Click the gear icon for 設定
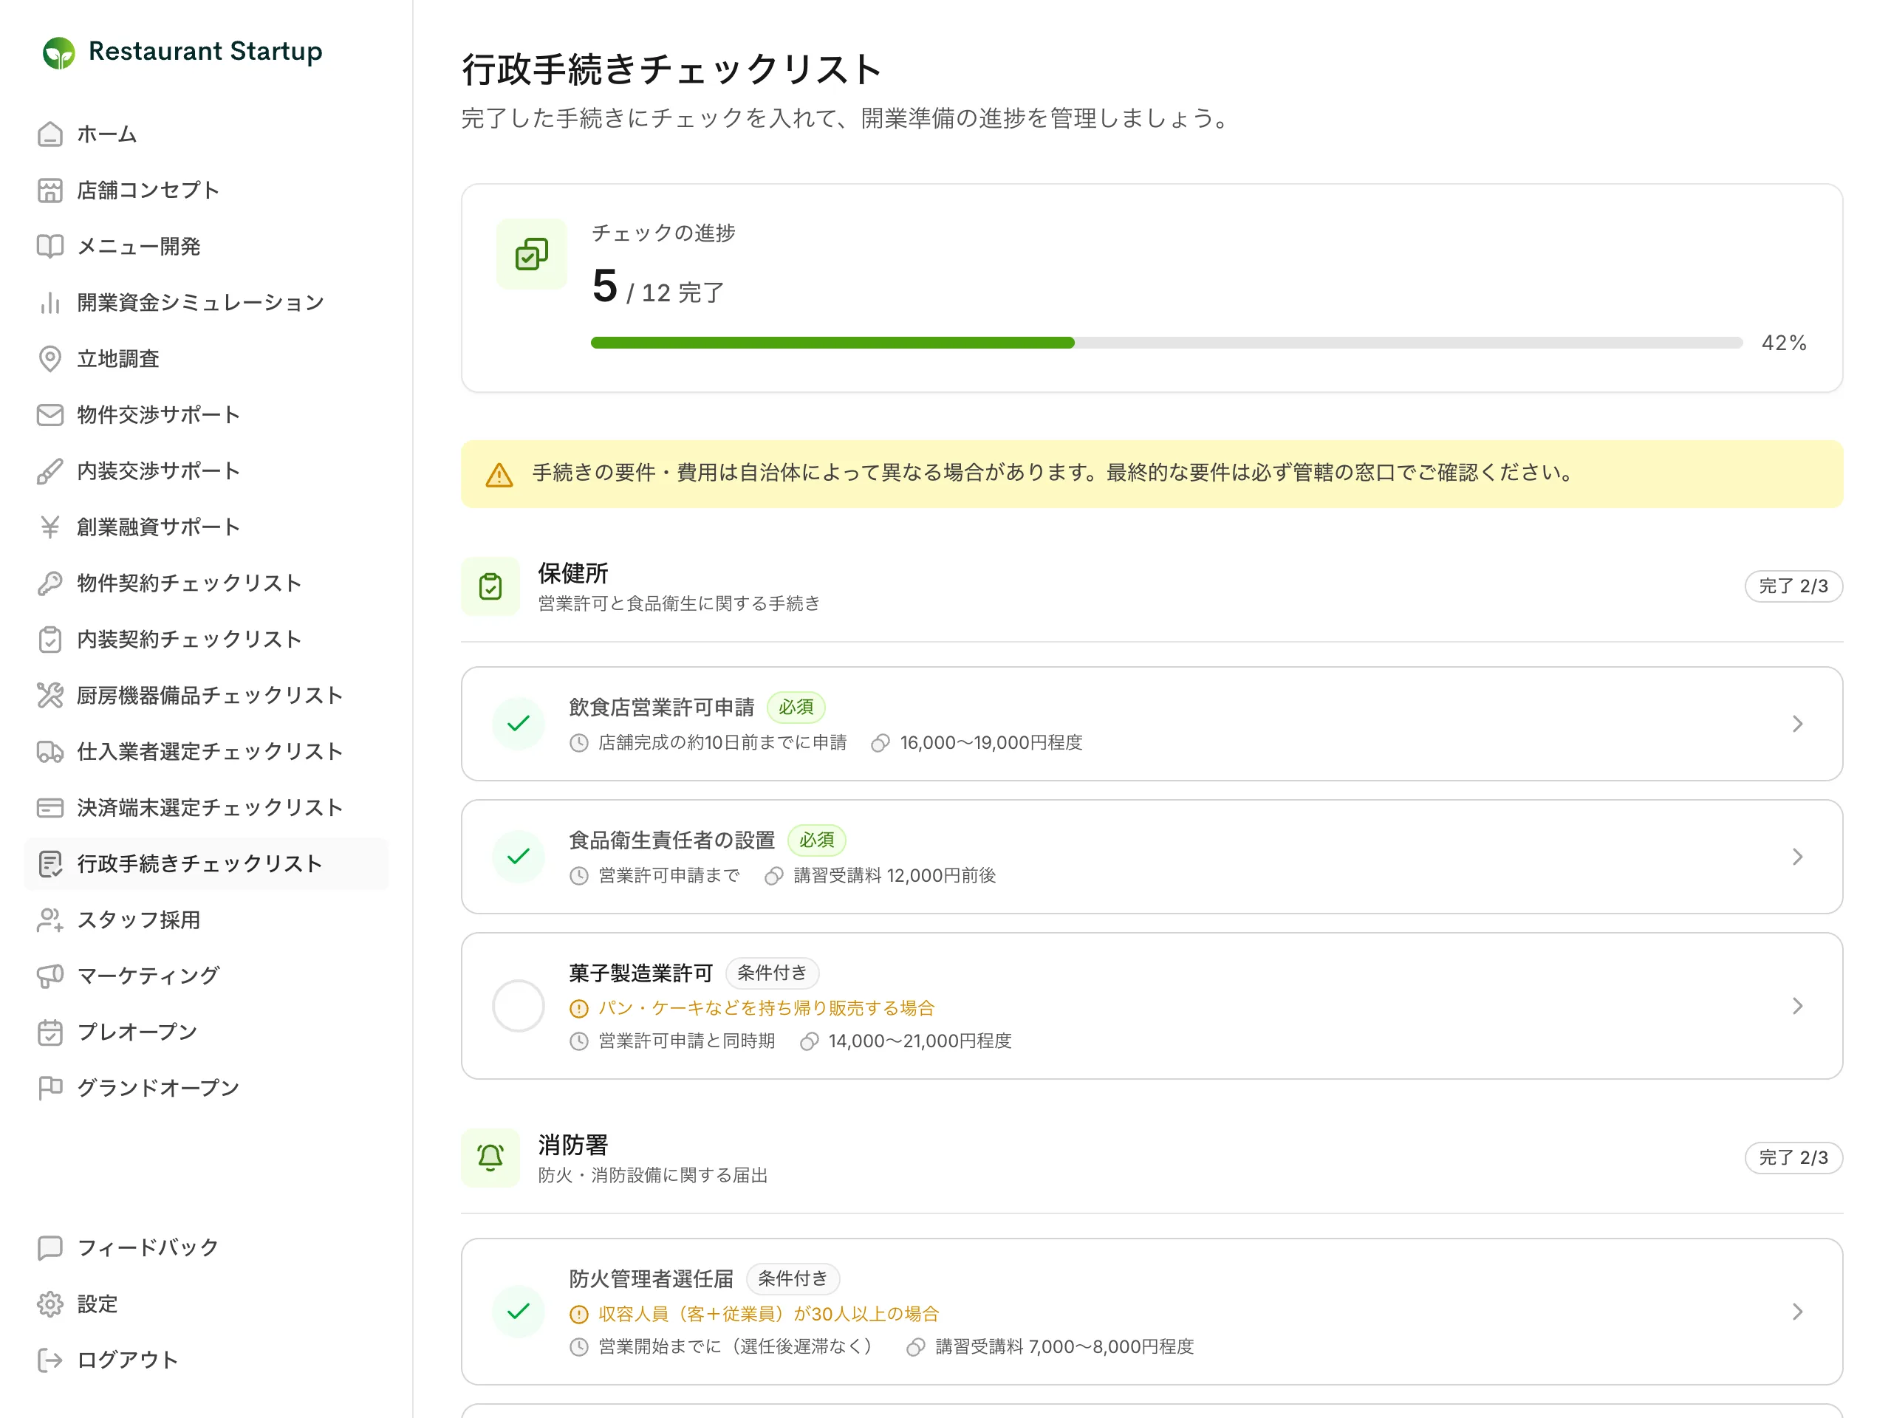 (50, 1304)
